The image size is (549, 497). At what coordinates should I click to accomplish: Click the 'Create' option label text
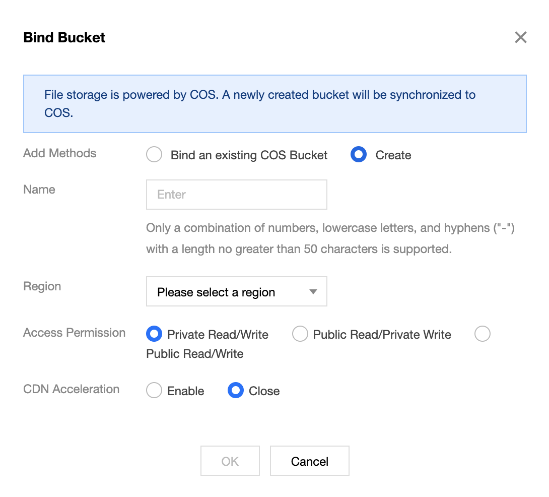point(393,155)
